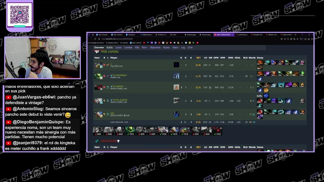This screenshot has height=182, width=324.
Task: Open the Medios Dota 2 bookmark folder
Action: (112, 43)
